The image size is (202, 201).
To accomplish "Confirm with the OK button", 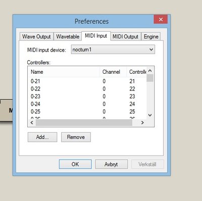I will [75, 164].
